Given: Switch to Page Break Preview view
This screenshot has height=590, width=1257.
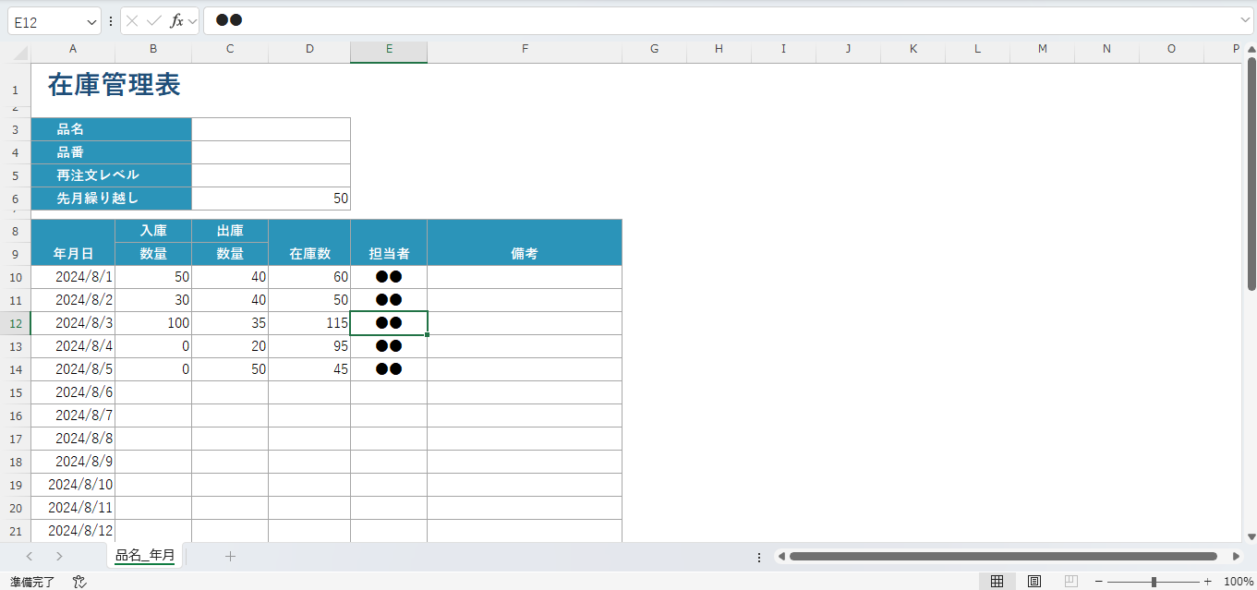Looking at the screenshot, I should click(1070, 582).
